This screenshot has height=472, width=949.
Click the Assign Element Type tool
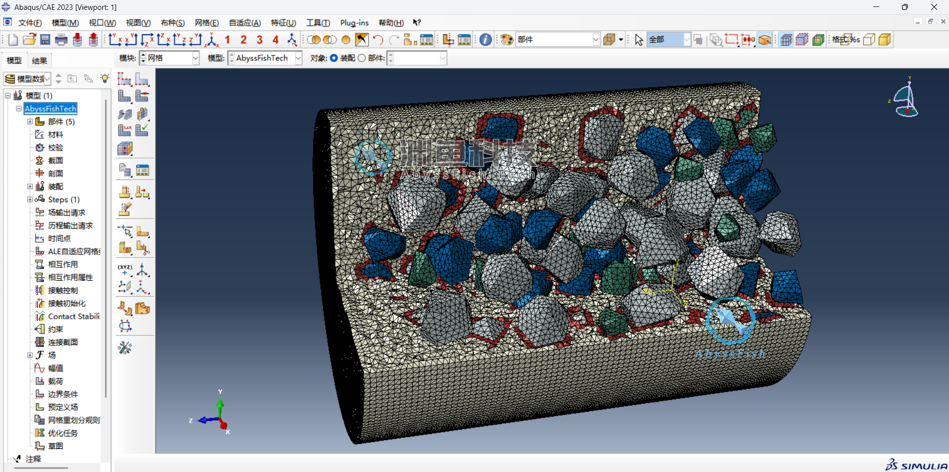[124, 130]
